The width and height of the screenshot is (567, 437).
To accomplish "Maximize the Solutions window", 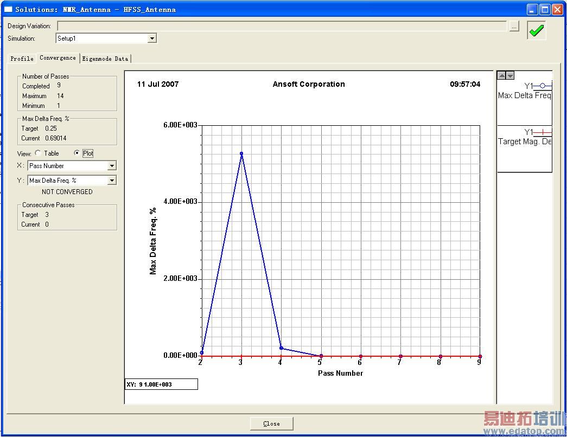I will tap(545, 9).
